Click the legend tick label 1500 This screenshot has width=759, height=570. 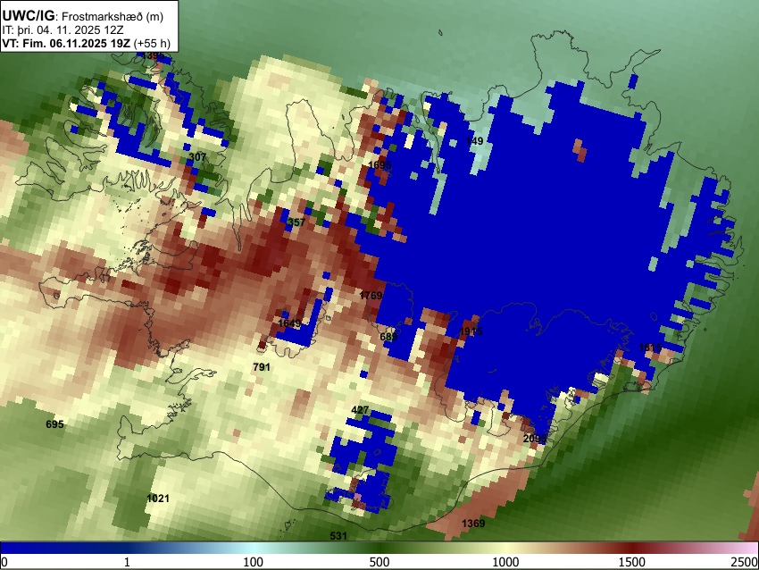pyautogui.click(x=631, y=562)
